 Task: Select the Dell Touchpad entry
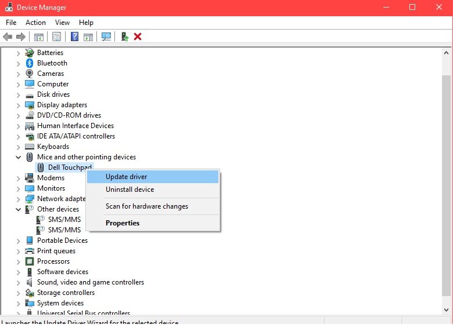(70, 167)
